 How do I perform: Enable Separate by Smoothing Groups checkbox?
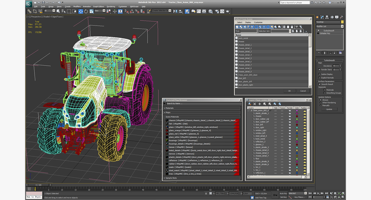[x=325, y=93]
